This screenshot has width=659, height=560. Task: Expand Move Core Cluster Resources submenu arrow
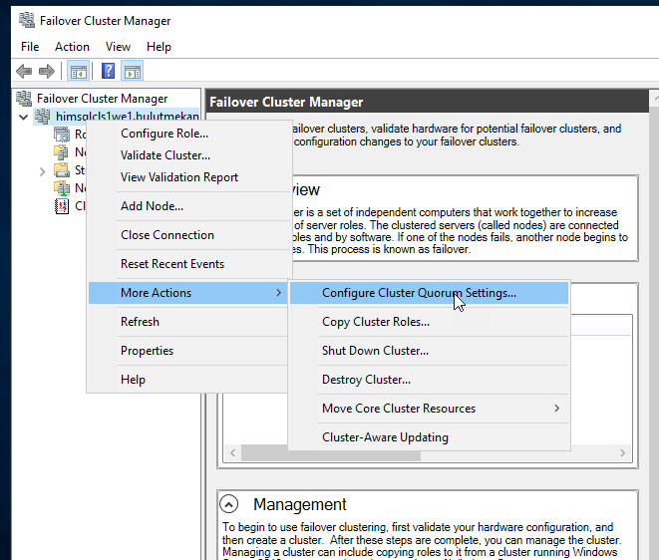tap(557, 408)
